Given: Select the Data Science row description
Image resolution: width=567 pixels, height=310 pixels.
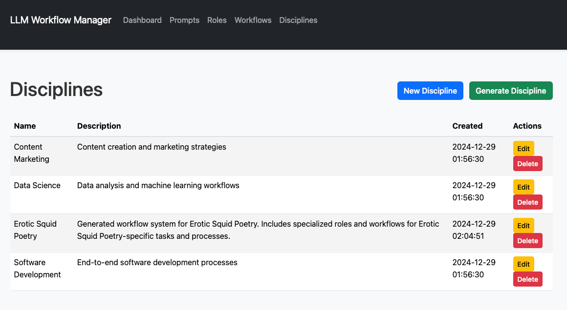Looking at the screenshot, I should pyautogui.click(x=158, y=185).
